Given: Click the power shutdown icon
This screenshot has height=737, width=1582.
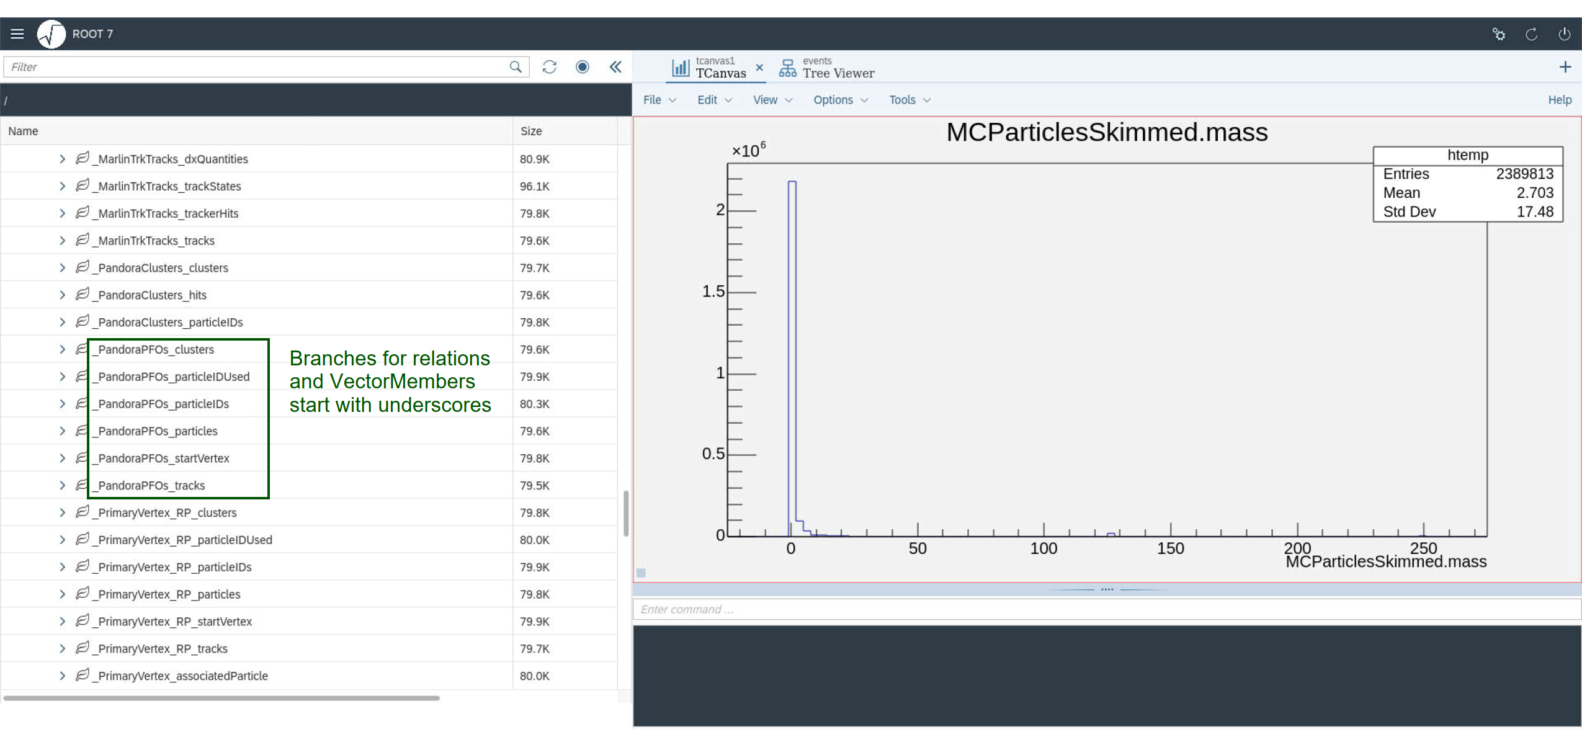Looking at the screenshot, I should pyautogui.click(x=1564, y=34).
